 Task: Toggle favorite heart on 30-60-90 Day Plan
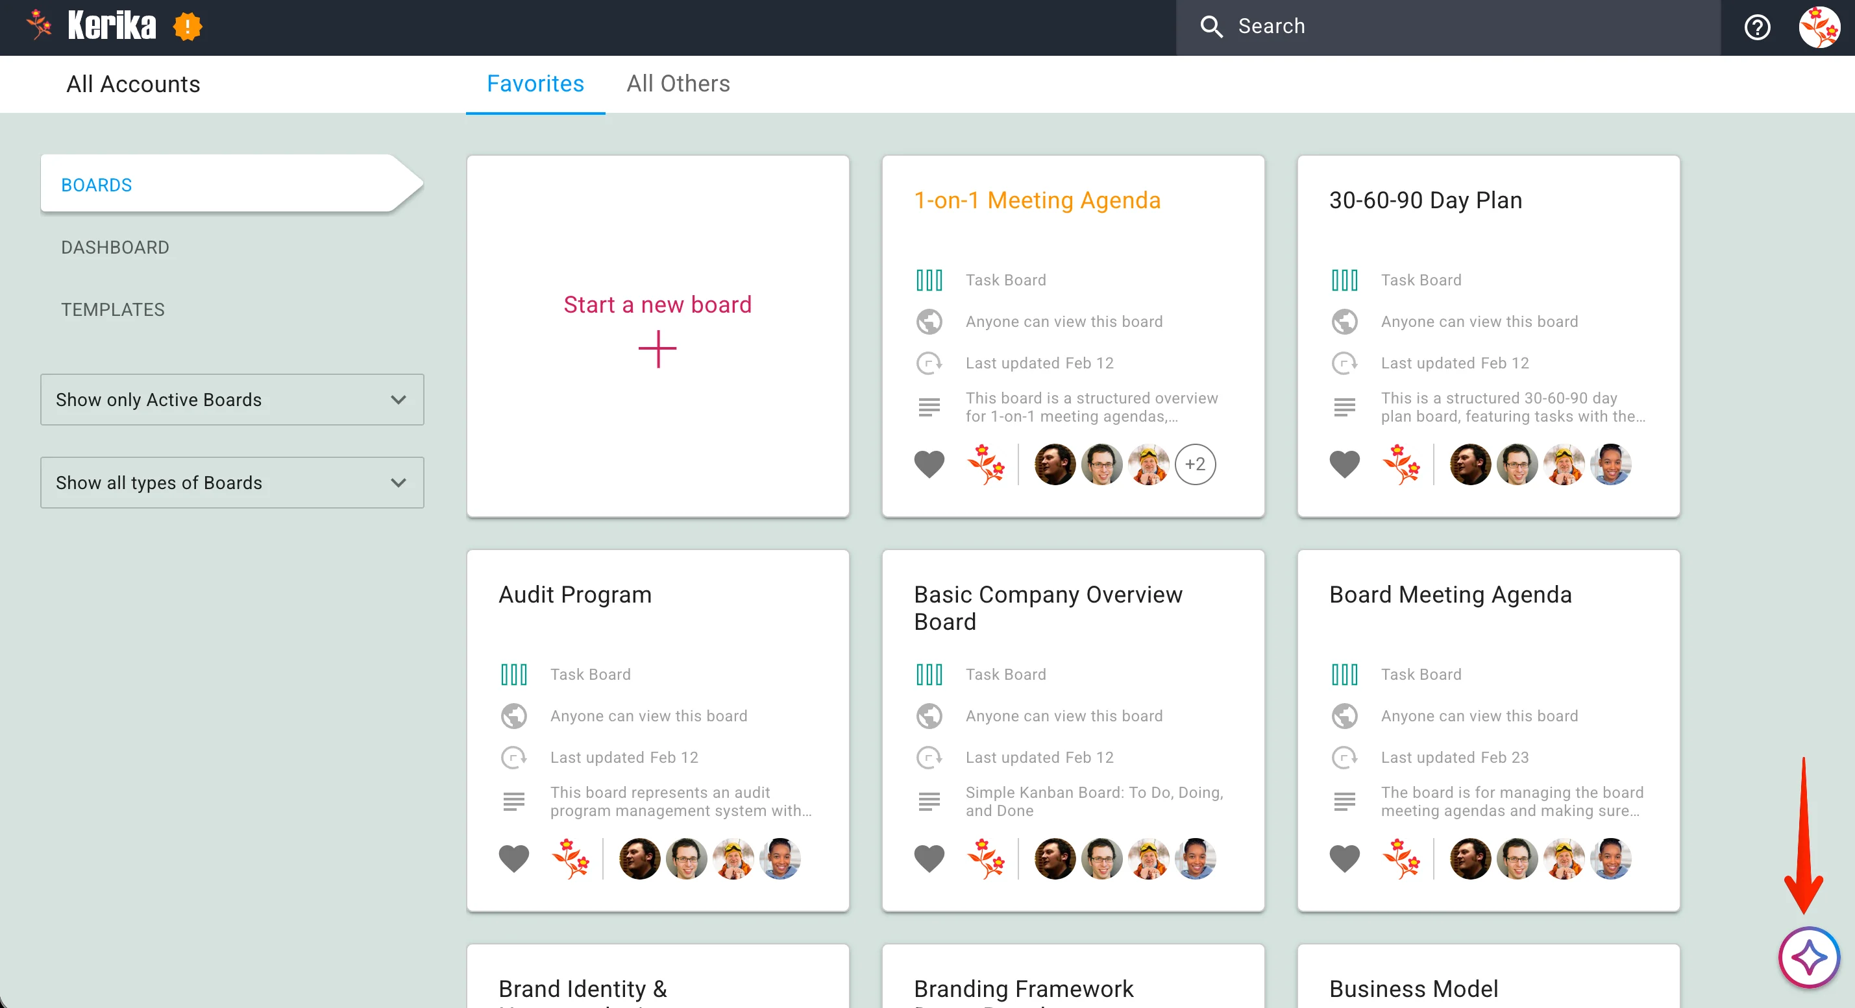[x=1344, y=464]
